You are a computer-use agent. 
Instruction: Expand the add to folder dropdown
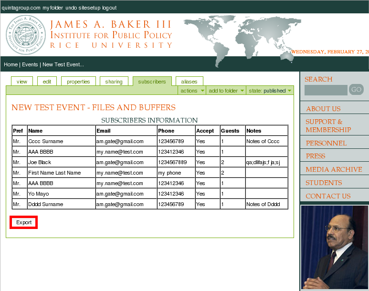[226, 91]
